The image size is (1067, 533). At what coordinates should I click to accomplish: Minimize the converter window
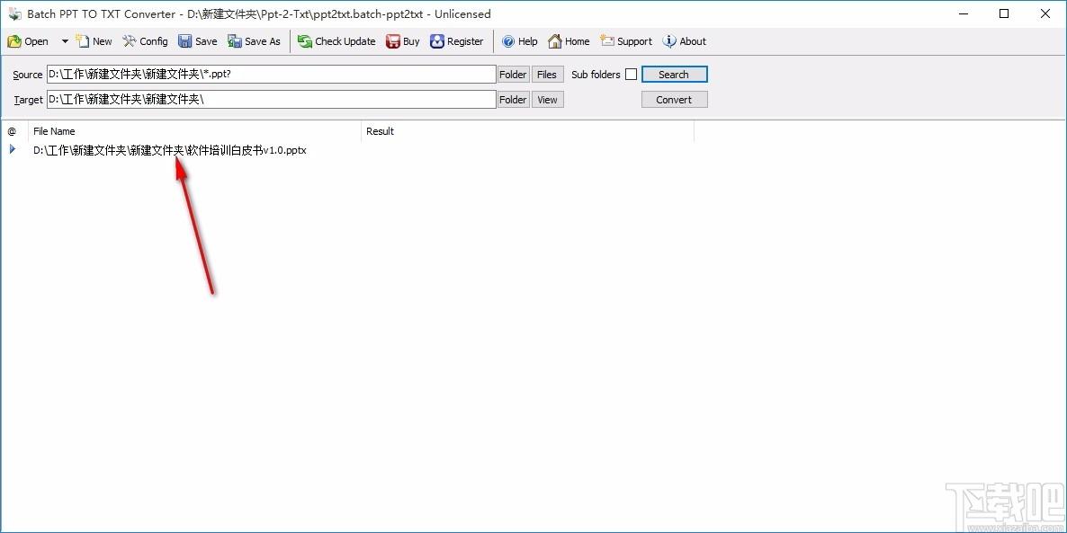click(963, 13)
